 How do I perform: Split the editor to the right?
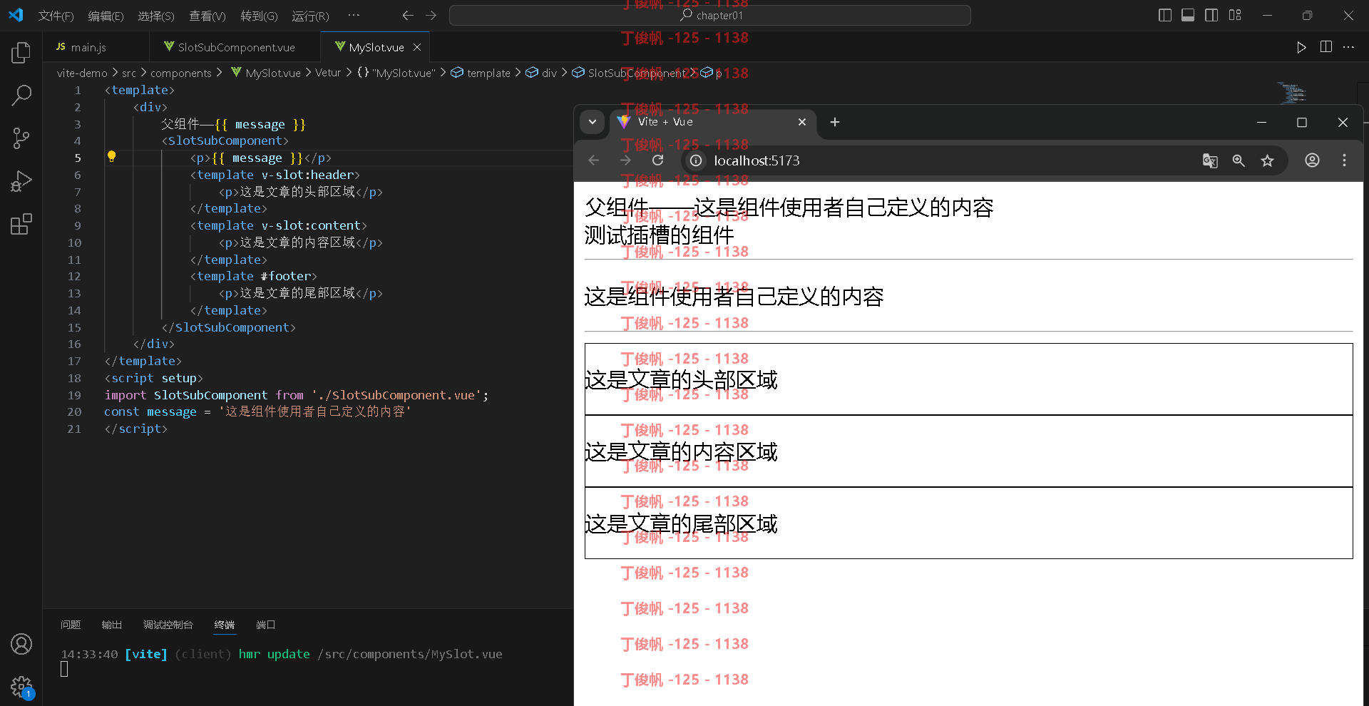point(1326,47)
